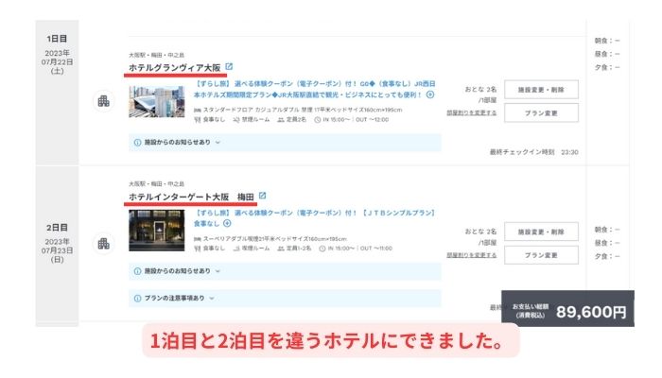Click the Hotel Granvia Osaka thumbnail photo

157,102
